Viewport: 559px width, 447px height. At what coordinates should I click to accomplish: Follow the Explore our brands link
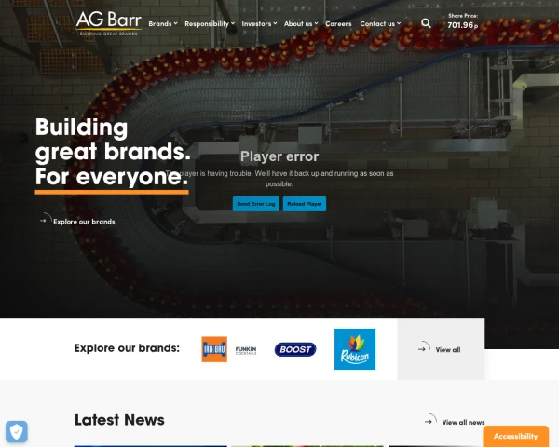[84, 222]
